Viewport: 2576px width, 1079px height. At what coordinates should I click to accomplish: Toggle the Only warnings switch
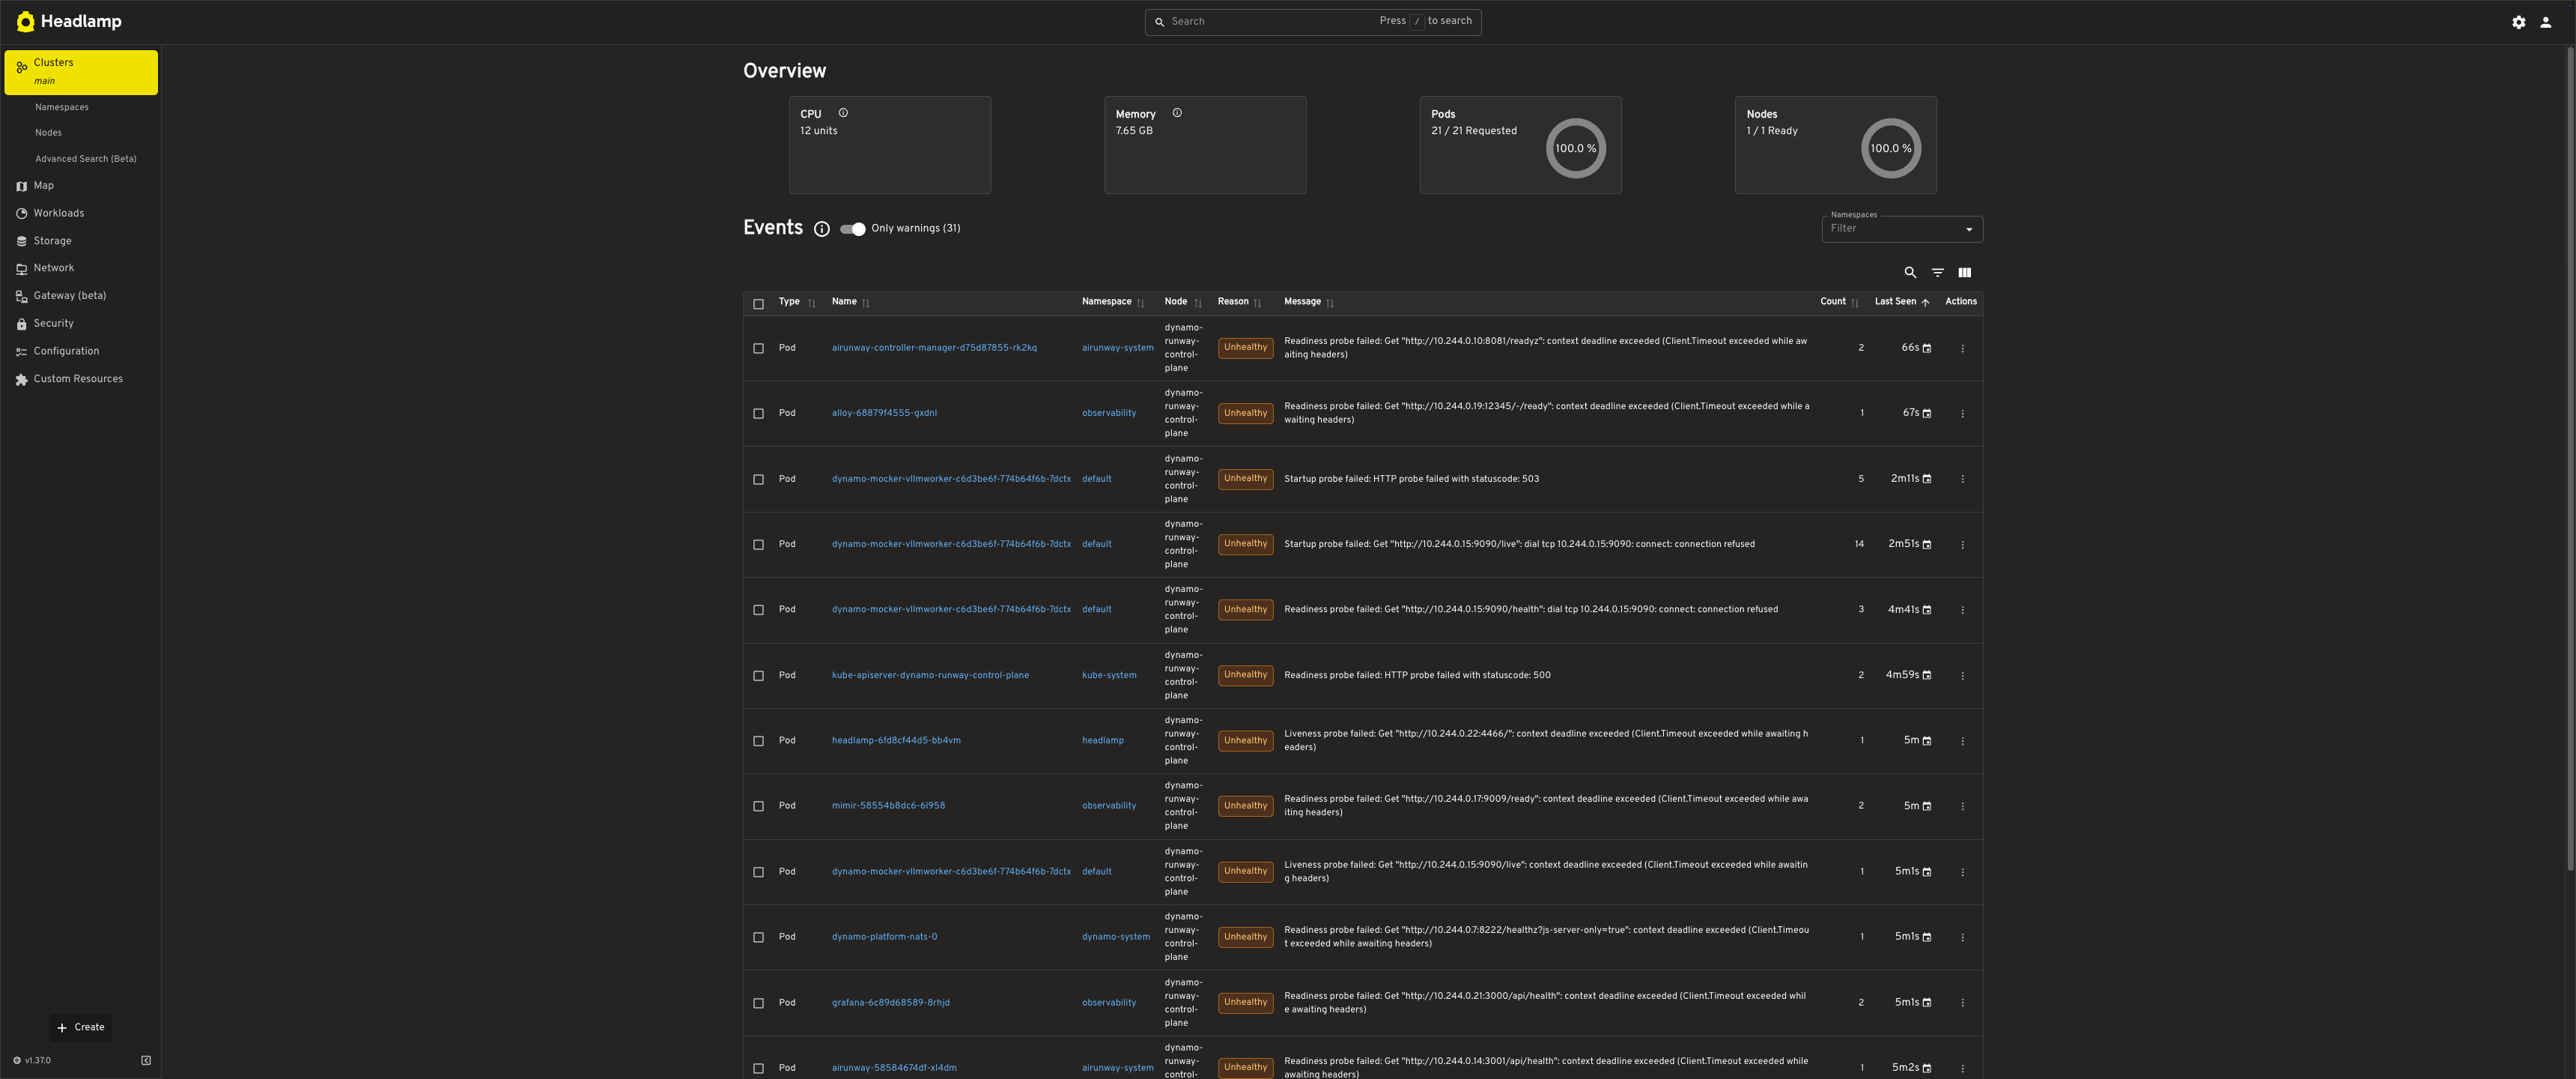click(852, 229)
